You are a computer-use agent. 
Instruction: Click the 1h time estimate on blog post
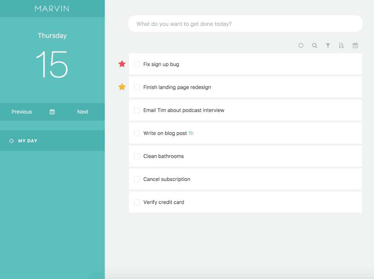191,133
